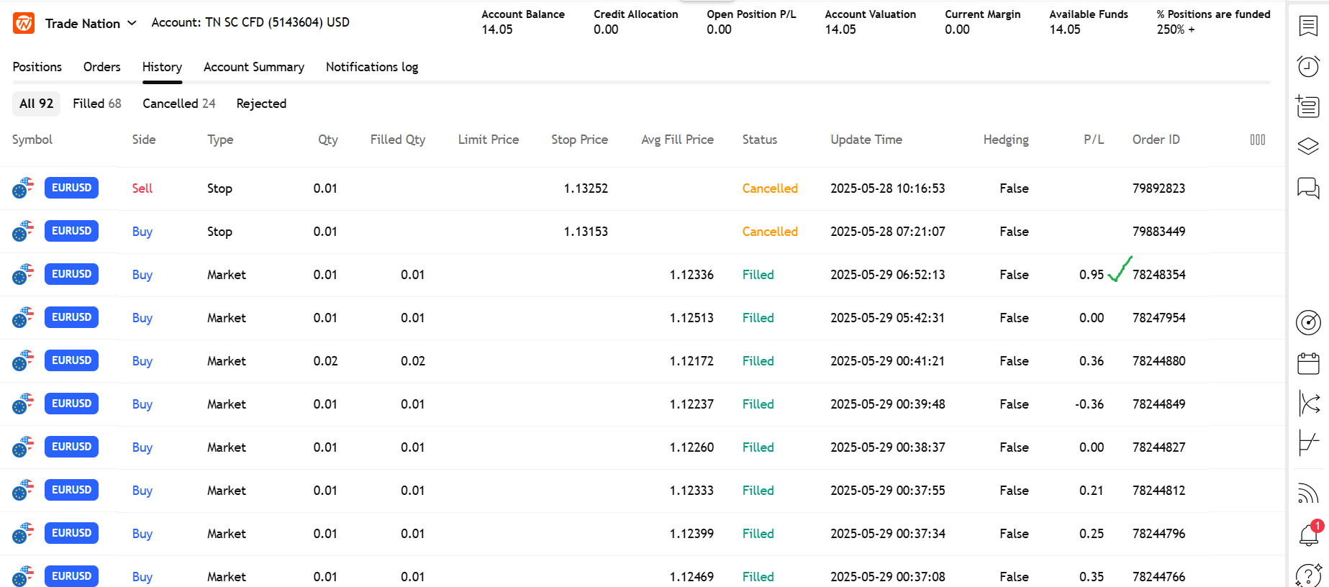Screen dimensions: 1329x587
Task: Open the watchlist icon in right sidebar
Action: pos(1307,26)
